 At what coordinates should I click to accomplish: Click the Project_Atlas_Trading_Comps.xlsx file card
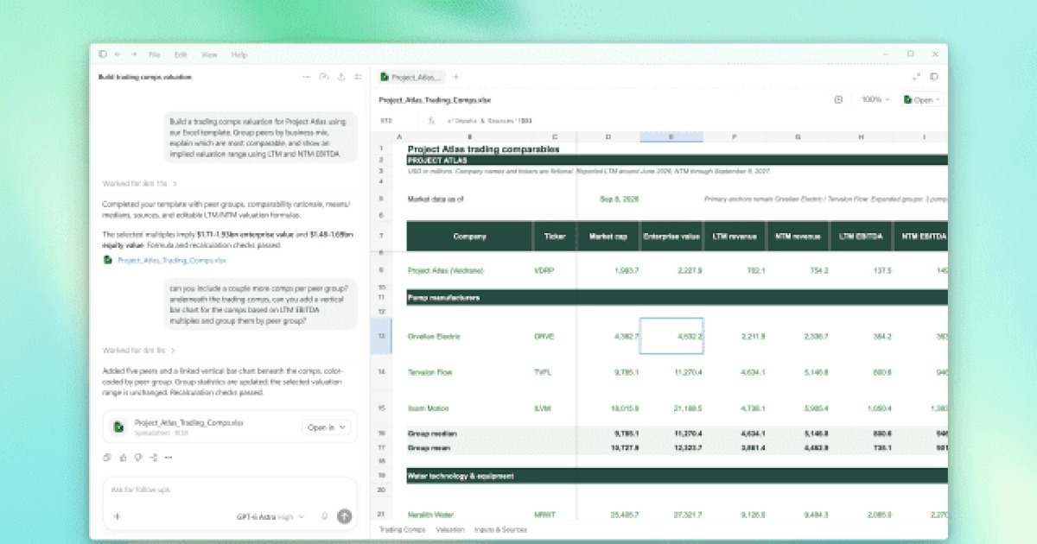coord(229,427)
